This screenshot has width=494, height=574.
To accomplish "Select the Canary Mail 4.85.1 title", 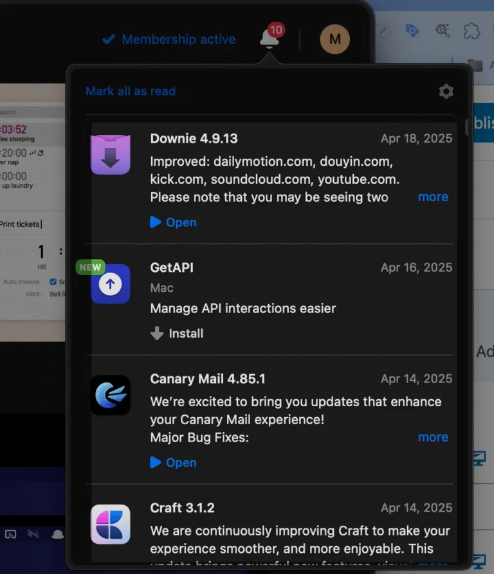I will (x=208, y=379).
